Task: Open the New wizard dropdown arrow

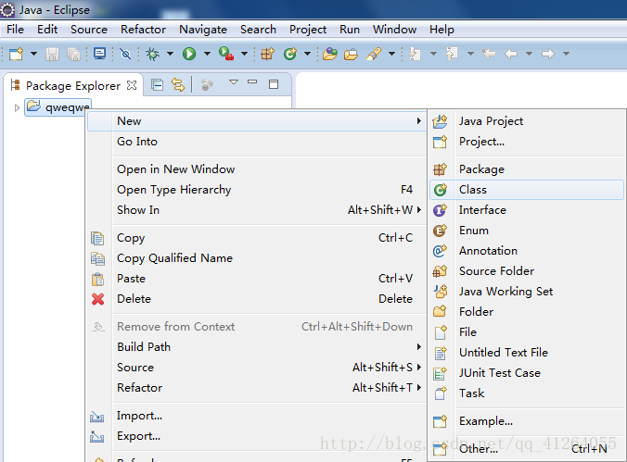Action: [x=33, y=54]
